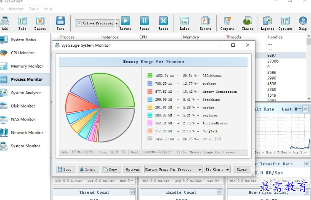This screenshot has width=311, height=200.
Task: Expand the Fault Rate panel dropdown arrow
Action: click(x=305, y=109)
